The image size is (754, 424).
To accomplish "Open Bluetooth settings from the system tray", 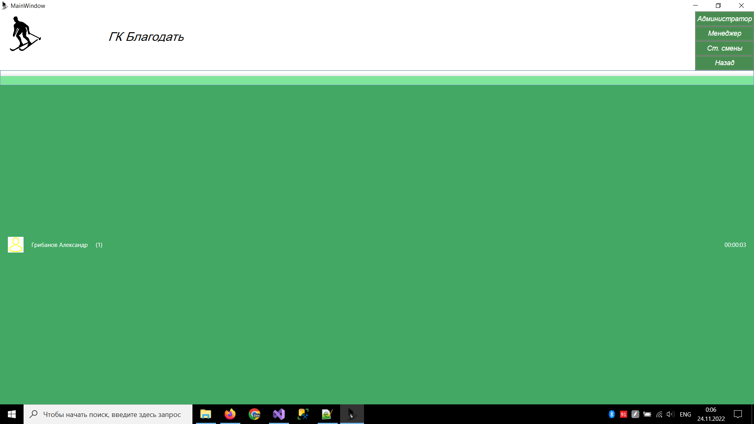I will 611,414.
